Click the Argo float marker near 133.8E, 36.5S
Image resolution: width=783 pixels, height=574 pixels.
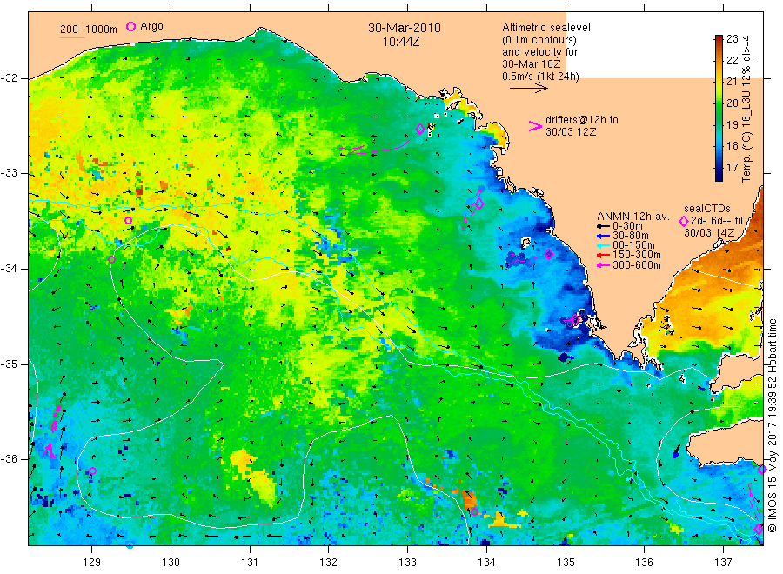474,511
